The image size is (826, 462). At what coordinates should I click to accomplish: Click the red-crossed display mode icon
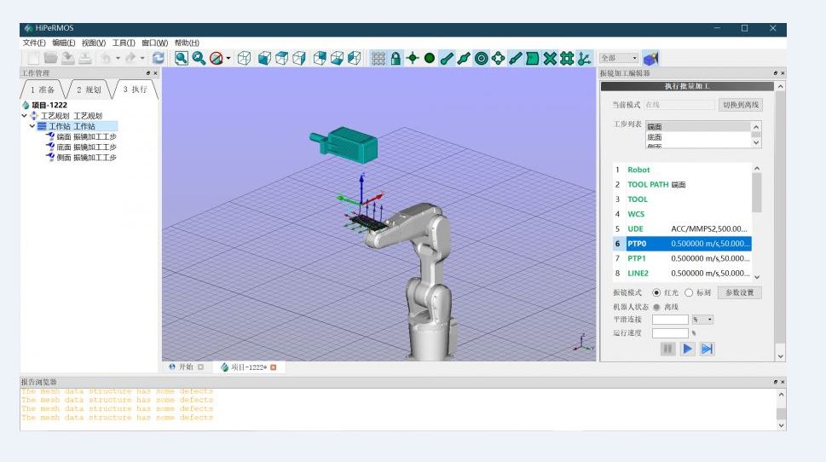click(x=216, y=58)
